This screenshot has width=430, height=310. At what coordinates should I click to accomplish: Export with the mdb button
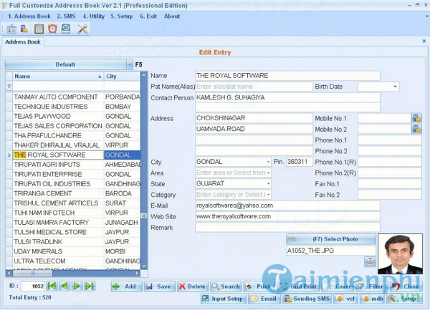372,299
